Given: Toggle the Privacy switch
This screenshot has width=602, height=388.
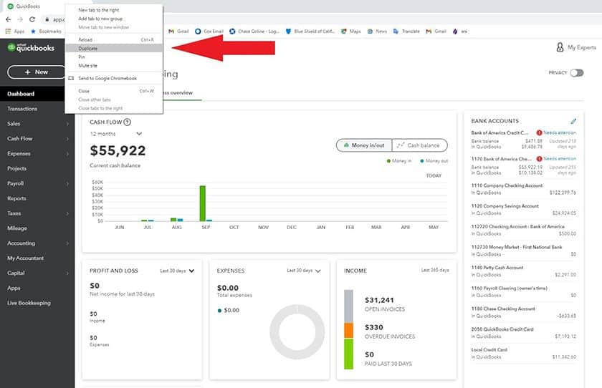Looking at the screenshot, I should [x=576, y=73].
